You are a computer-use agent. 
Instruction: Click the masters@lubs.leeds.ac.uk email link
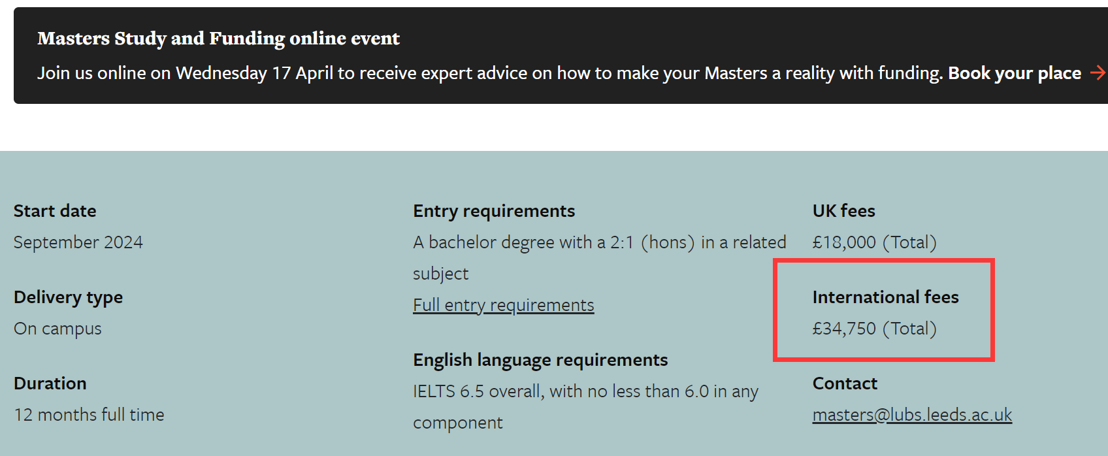click(912, 415)
